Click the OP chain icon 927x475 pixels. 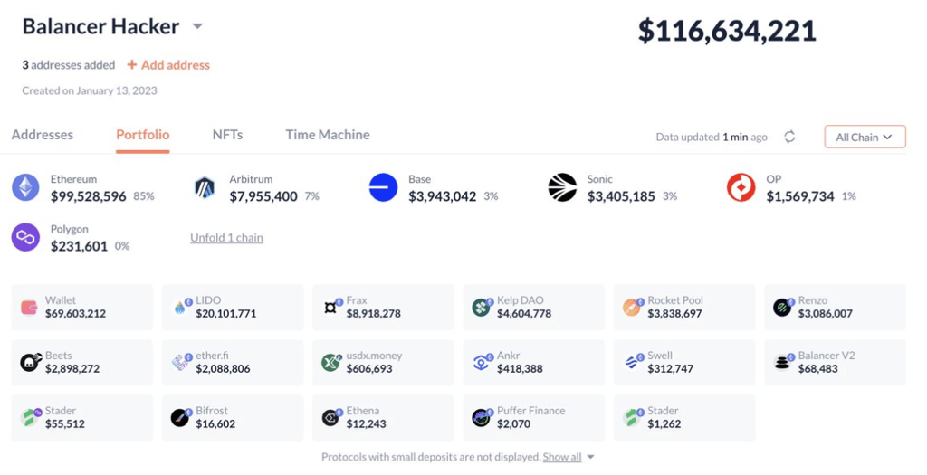pos(741,188)
